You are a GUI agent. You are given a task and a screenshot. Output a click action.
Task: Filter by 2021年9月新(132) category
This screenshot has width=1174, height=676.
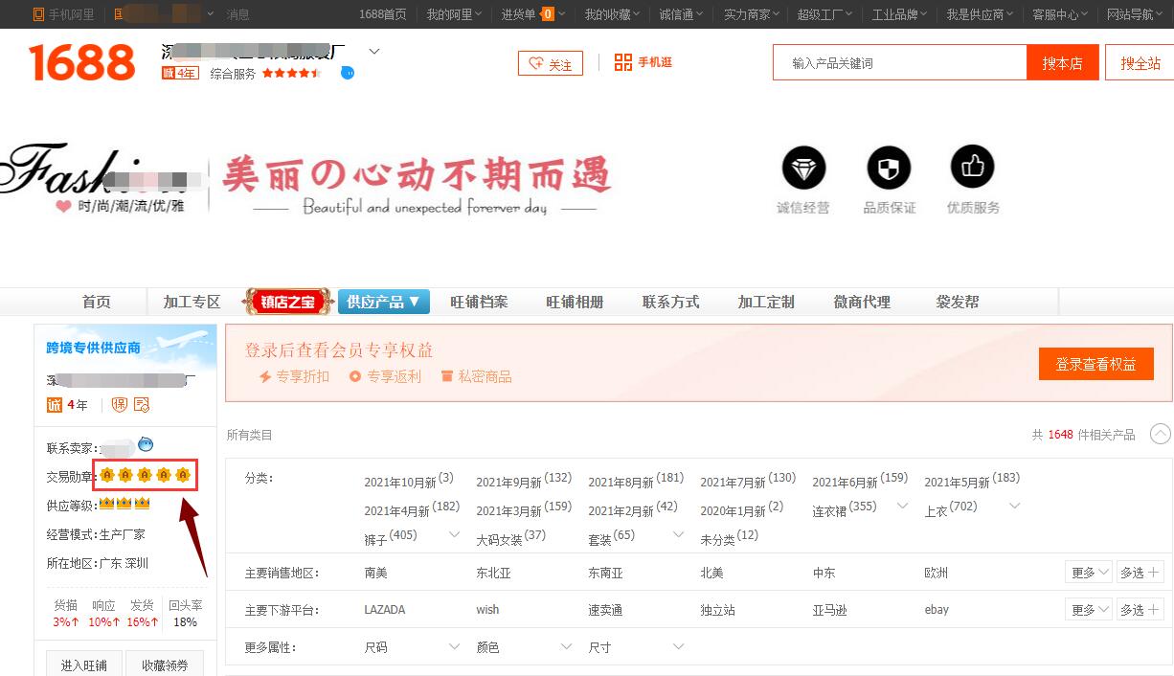click(x=524, y=480)
